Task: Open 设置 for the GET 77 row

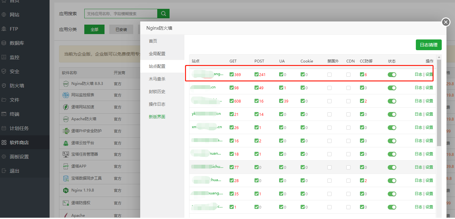Action: (x=429, y=167)
